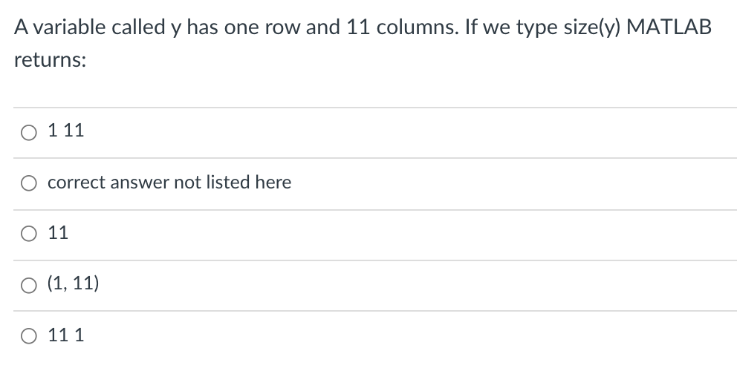Click the "11 1" answer label text
Image resolution: width=737 pixels, height=371 pixels.
pos(66,335)
